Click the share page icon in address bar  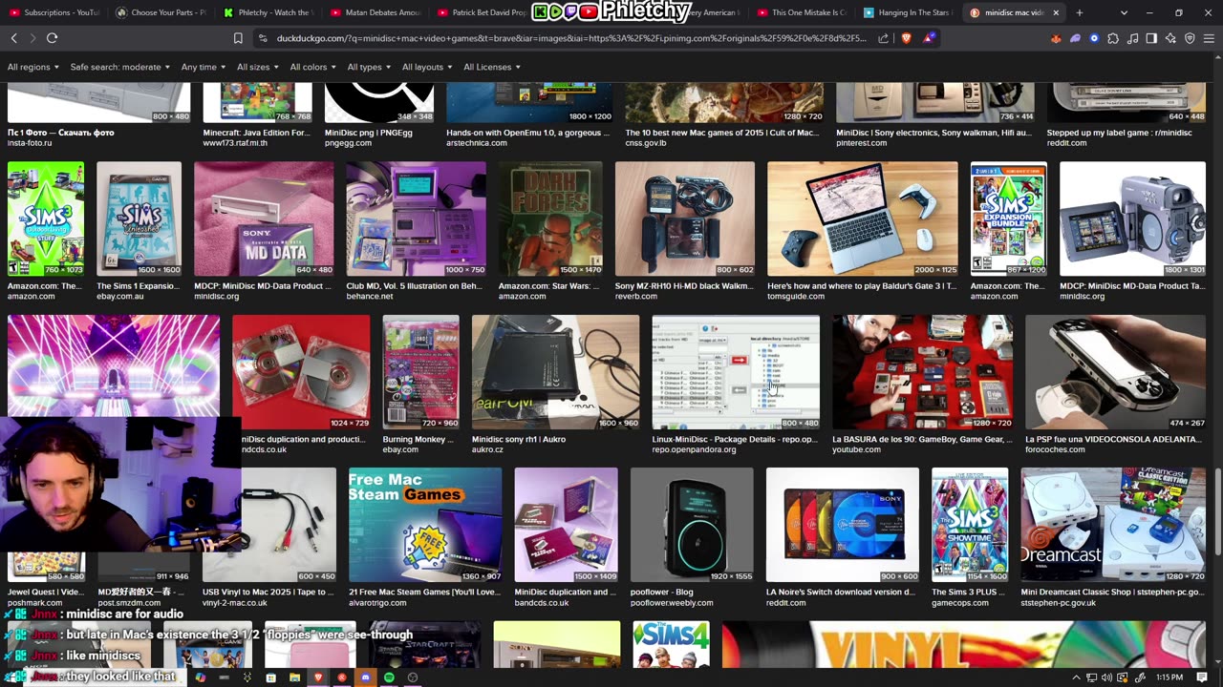tap(884, 38)
